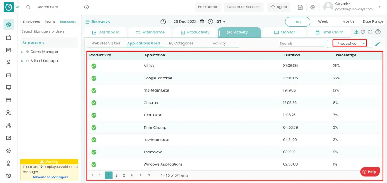Screen dimensions: 387x183
Task: Select the Activity sub-tab
Action: (x=219, y=43)
